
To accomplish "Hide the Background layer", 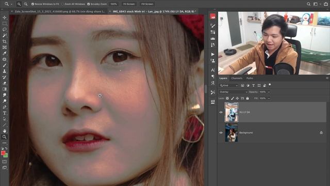I will [221, 133].
